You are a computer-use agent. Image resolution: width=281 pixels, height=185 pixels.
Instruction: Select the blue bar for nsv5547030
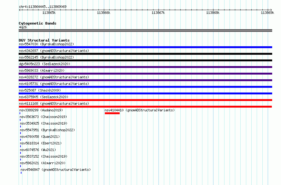pyautogui.click(x=145, y=47)
